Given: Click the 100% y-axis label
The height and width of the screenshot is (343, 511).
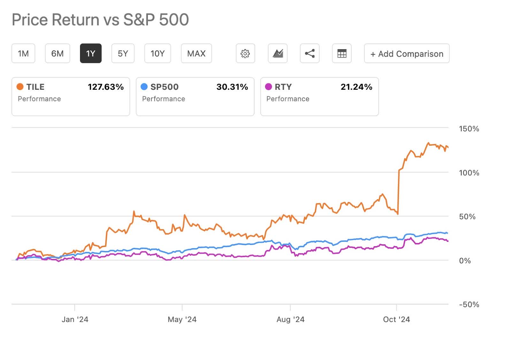Looking at the screenshot, I should coord(469,173).
